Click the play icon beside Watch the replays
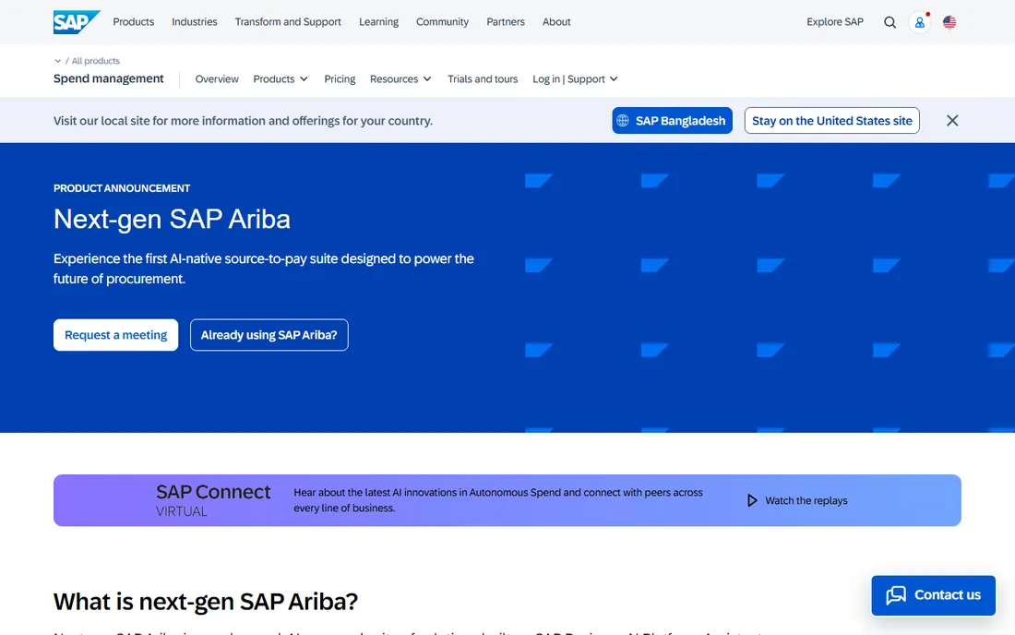 point(751,500)
